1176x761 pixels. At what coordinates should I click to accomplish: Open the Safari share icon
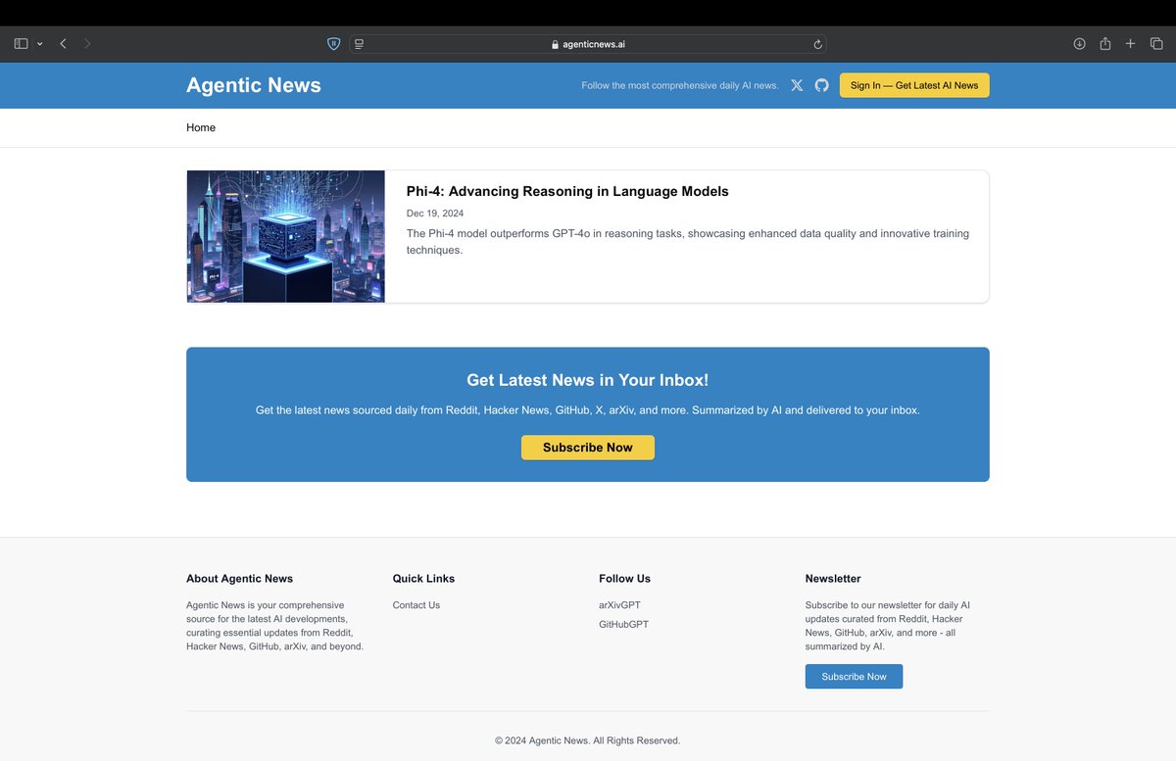[1105, 44]
